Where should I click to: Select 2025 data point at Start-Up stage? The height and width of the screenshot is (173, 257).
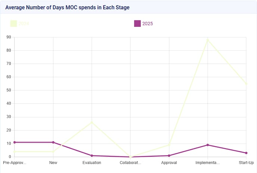246,153
